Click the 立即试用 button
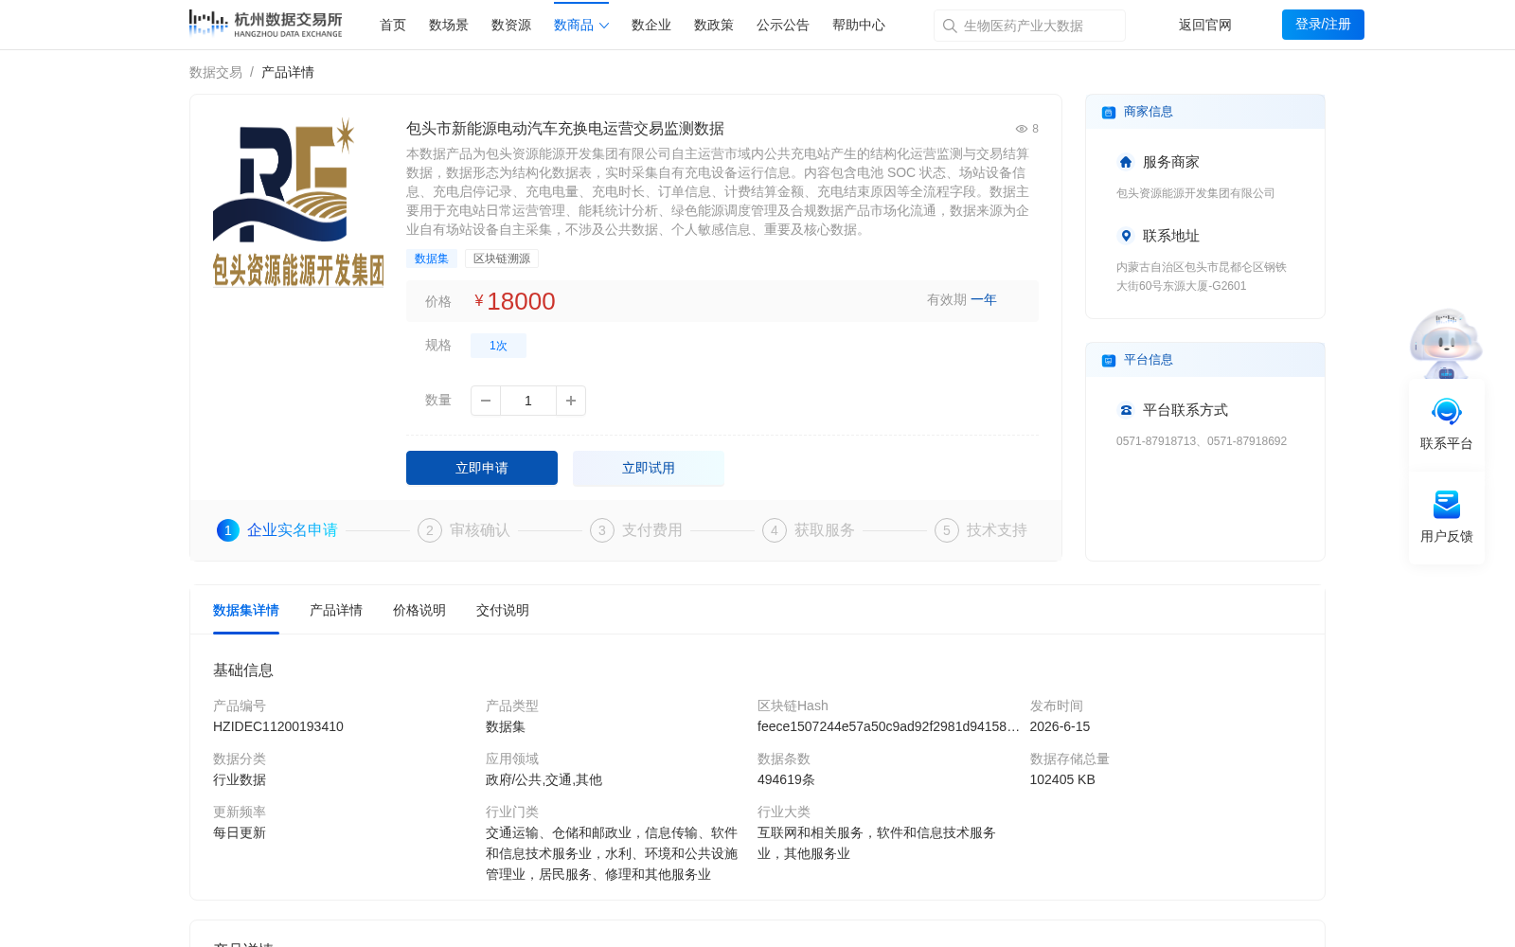 click(x=649, y=468)
